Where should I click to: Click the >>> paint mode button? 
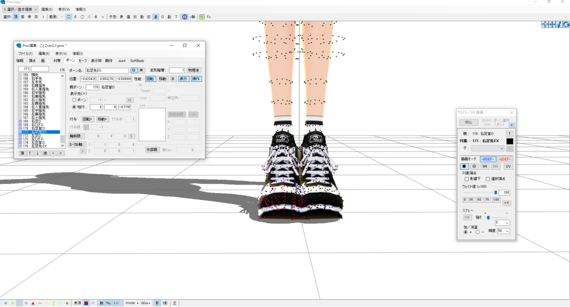pyautogui.click(x=495, y=167)
